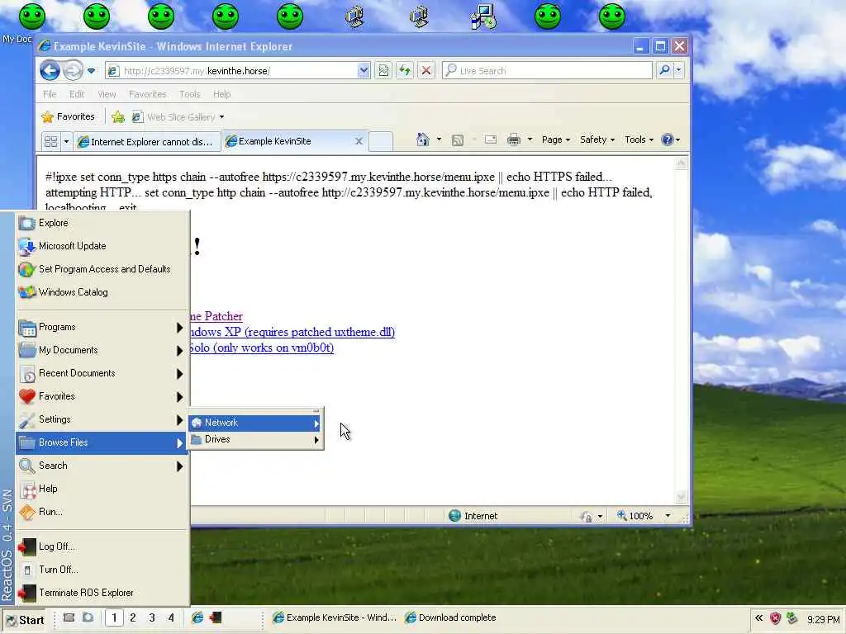Choose Terminate ROS Explorer
This screenshot has width=846, height=634.
click(x=102, y=593)
